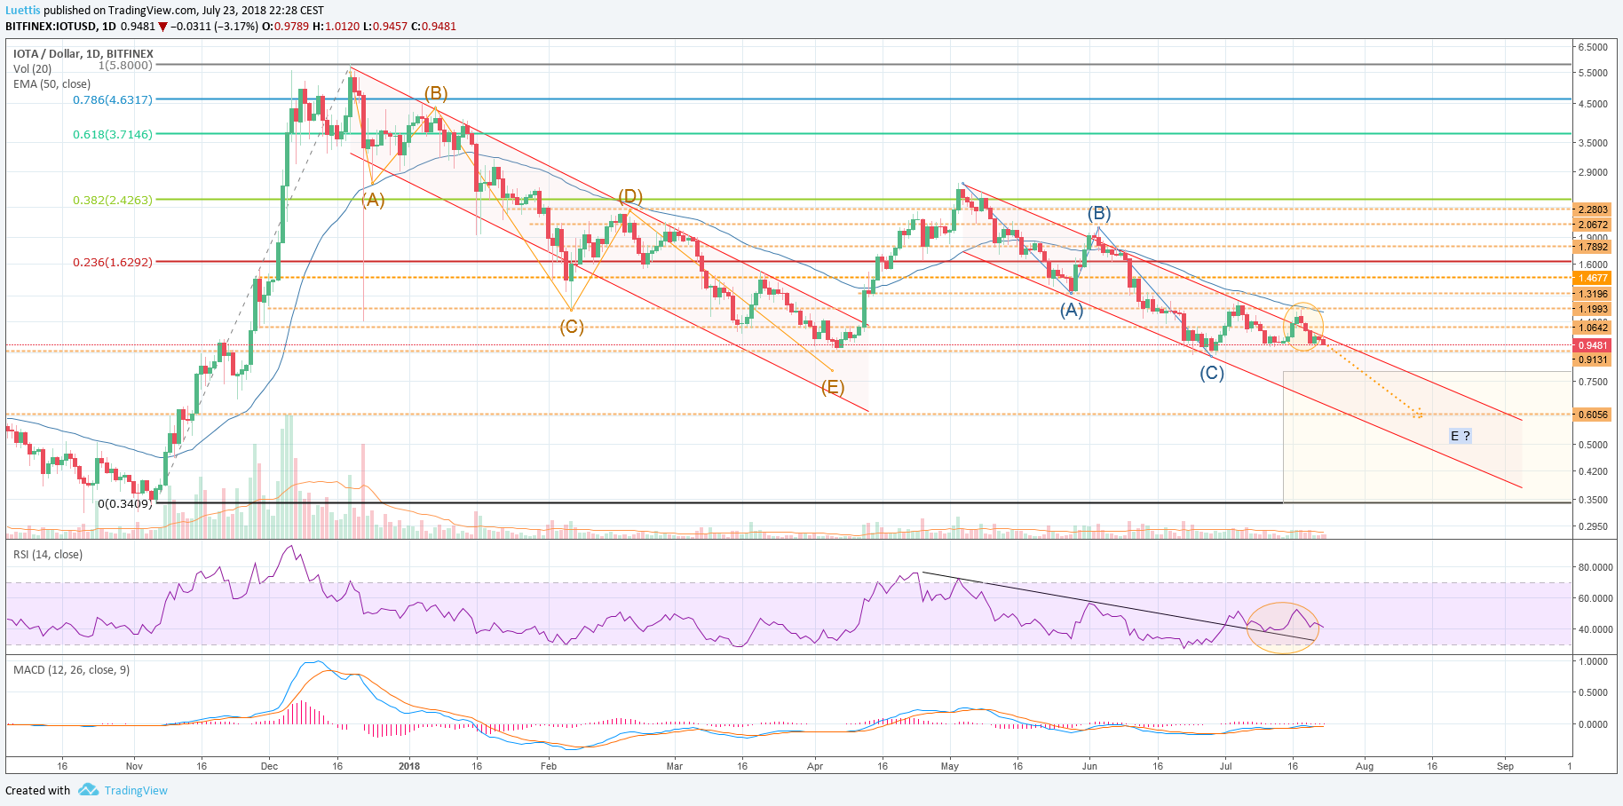1623x806 pixels.
Task: Open the Luettis author link
Action: 23,11
